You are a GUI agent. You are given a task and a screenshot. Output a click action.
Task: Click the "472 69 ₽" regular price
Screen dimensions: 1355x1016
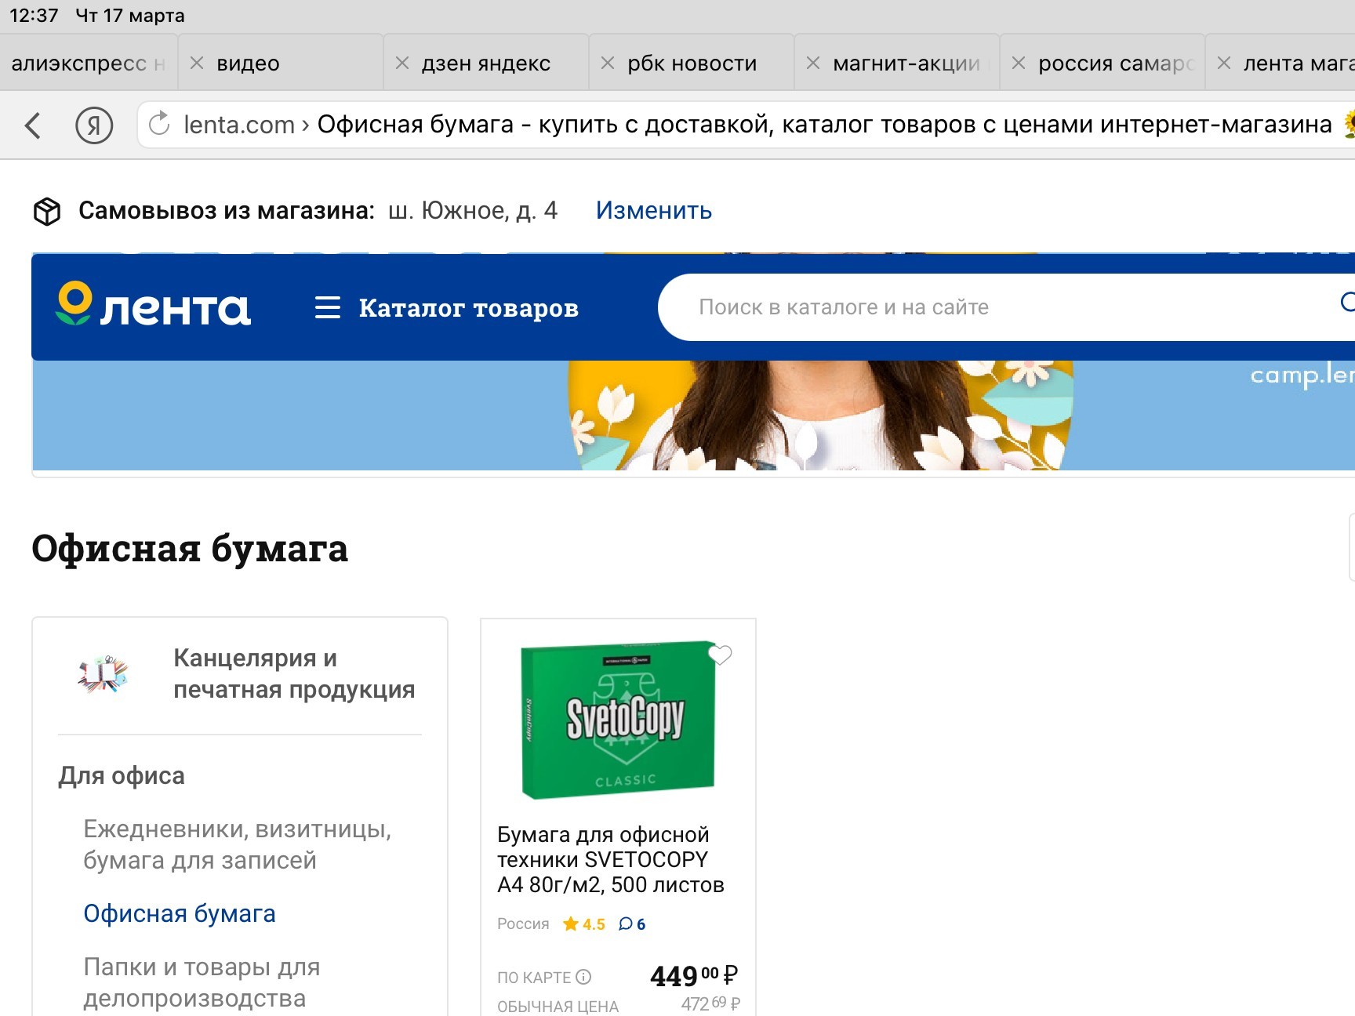(710, 1003)
